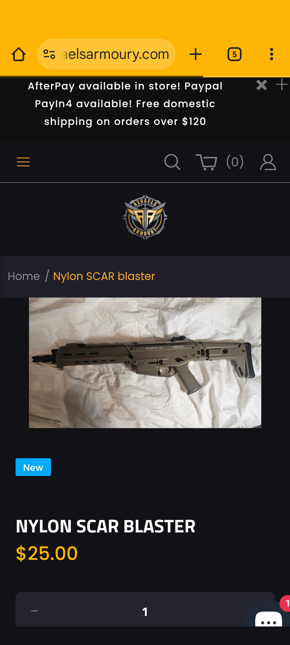Expand announcement with the plus icon

pos(282,84)
